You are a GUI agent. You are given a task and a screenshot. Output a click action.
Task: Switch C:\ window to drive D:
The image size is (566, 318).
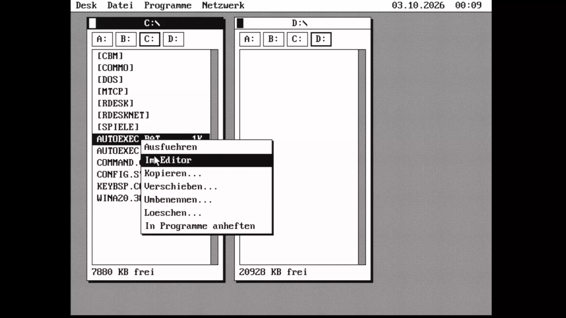click(x=173, y=39)
